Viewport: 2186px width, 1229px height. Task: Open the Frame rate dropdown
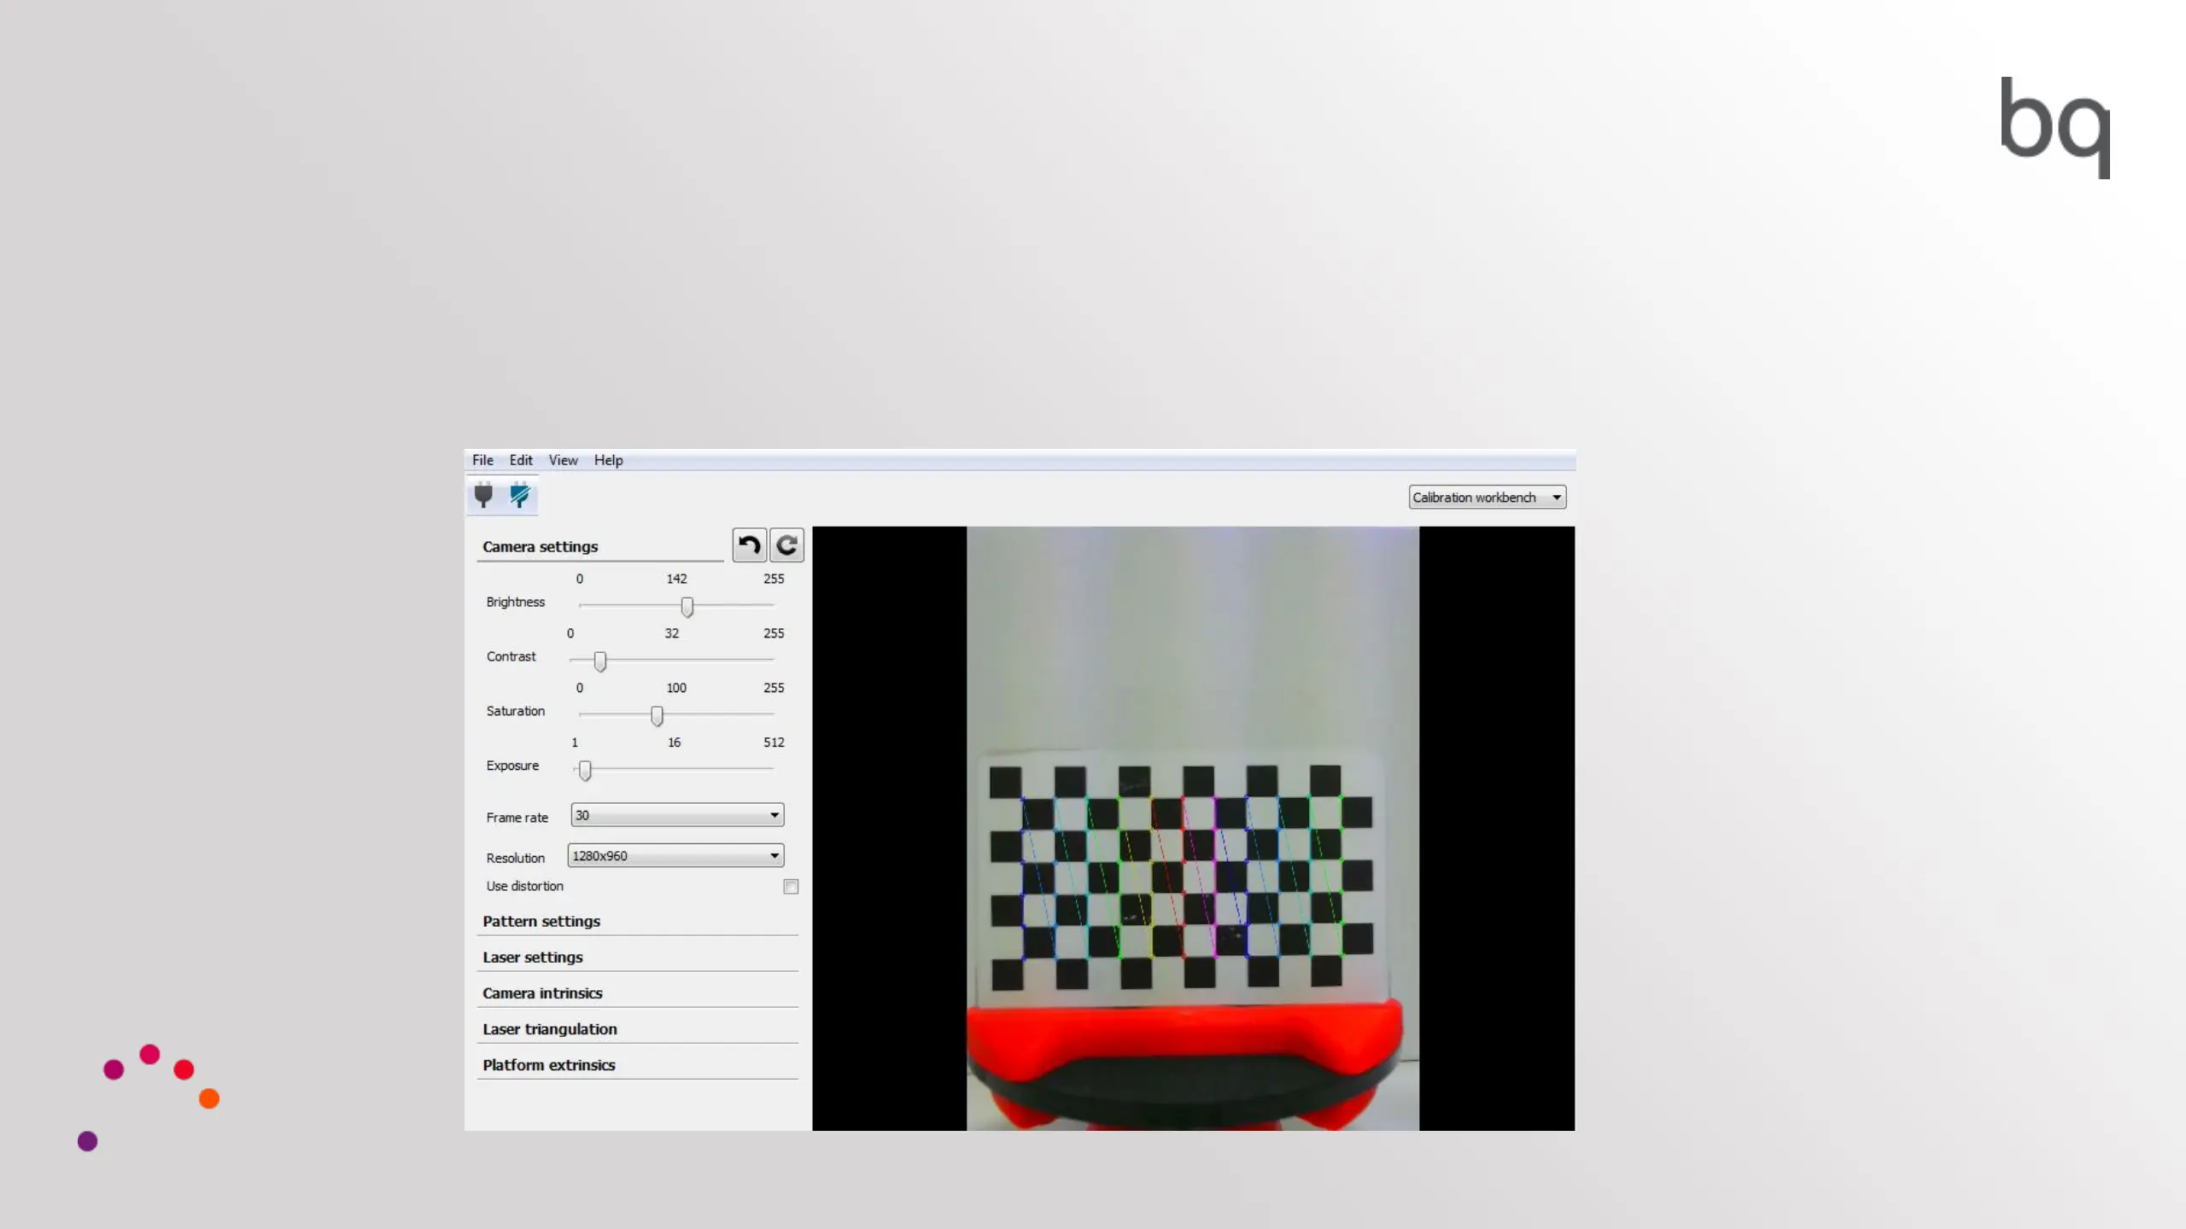[676, 815]
